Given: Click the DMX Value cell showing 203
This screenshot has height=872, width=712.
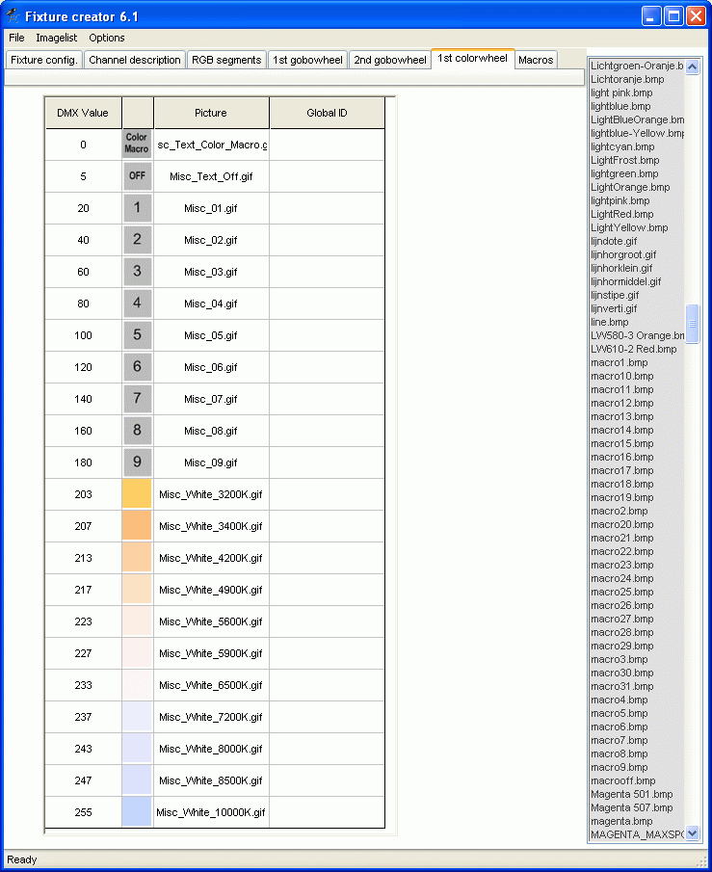Looking at the screenshot, I should pos(84,494).
